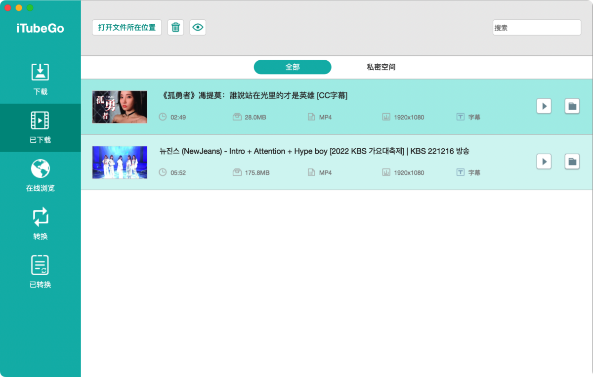Select the 孤勇者 video thumbnail
This screenshot has width=593, height=377.
(x=120, y=107)
